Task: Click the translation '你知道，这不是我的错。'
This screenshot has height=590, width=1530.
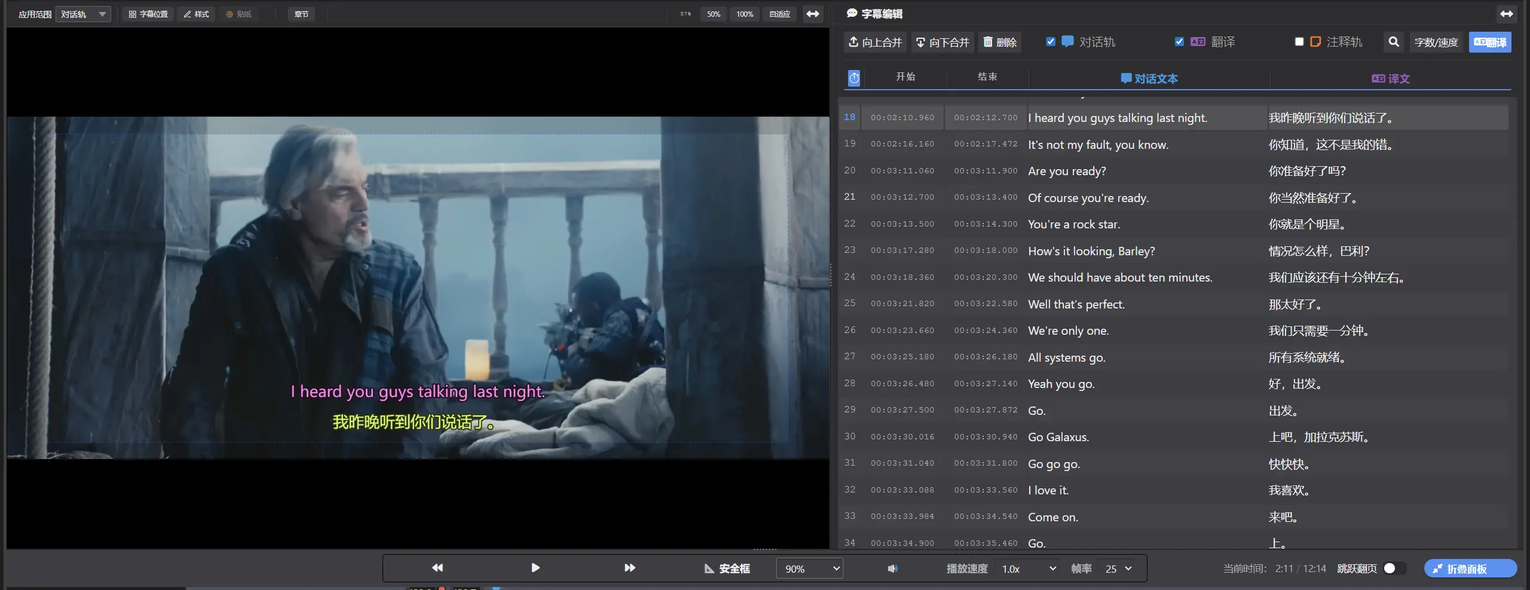Action: pyautogui.click(x=1331, y=145)
